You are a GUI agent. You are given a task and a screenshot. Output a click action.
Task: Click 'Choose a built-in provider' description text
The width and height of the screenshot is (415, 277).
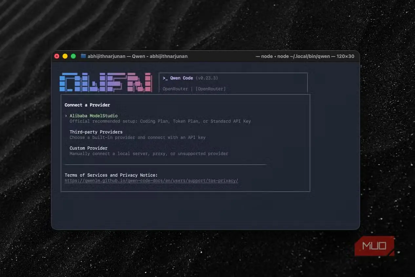138,137
